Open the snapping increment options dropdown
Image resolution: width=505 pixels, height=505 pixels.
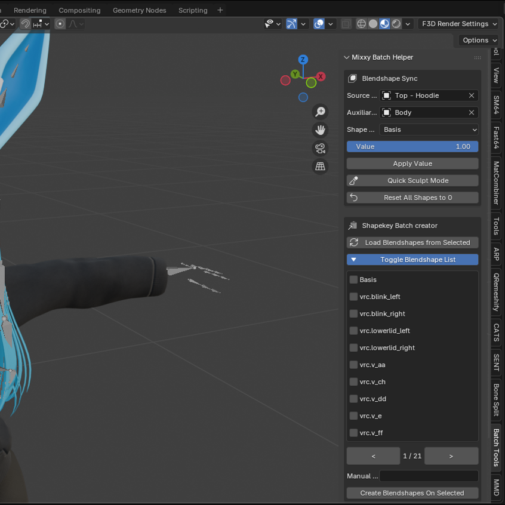(41, 24)
